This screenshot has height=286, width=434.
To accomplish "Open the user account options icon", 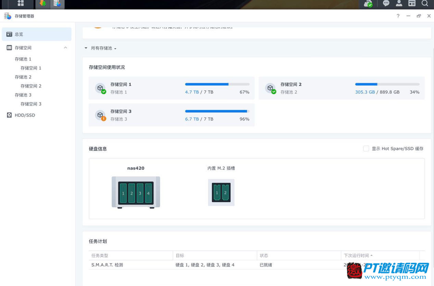I will pos(399,3).
